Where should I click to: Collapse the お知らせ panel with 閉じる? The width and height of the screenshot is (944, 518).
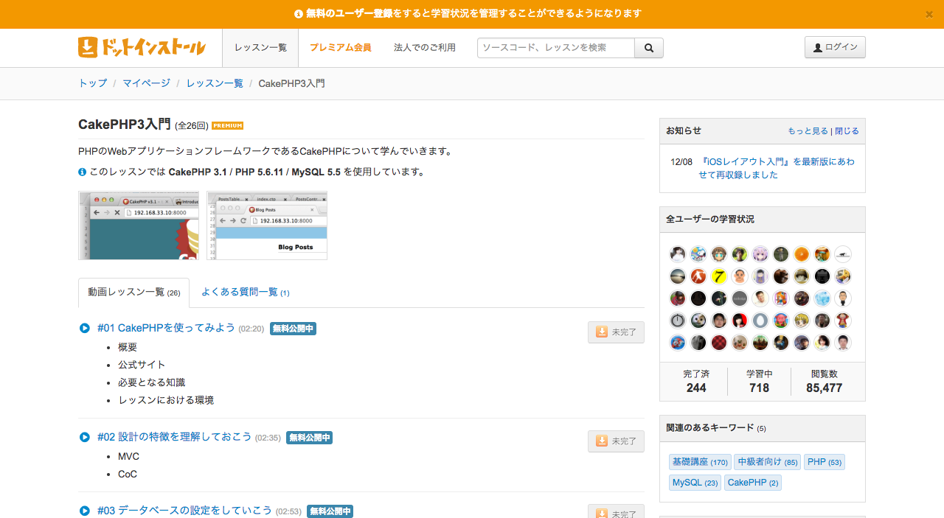(x=847, y=131)
